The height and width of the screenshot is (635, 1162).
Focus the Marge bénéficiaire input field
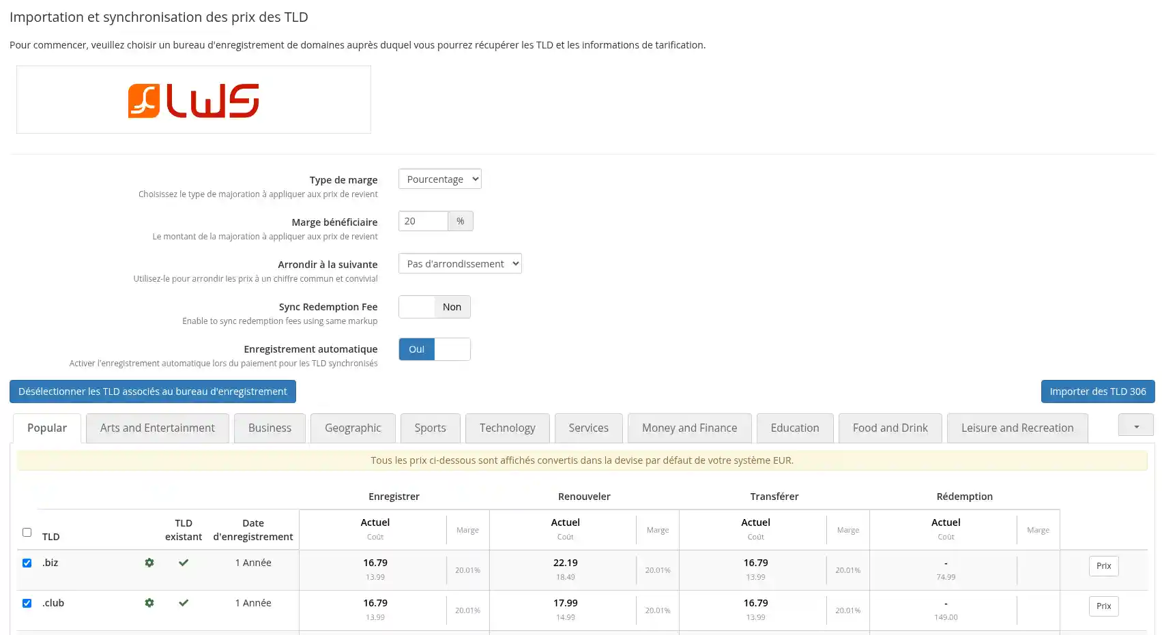(423, 221)
